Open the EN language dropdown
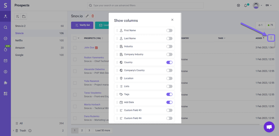Image resolution: width=279 pixels, height=136 pixels. click(x=268, y=5)
